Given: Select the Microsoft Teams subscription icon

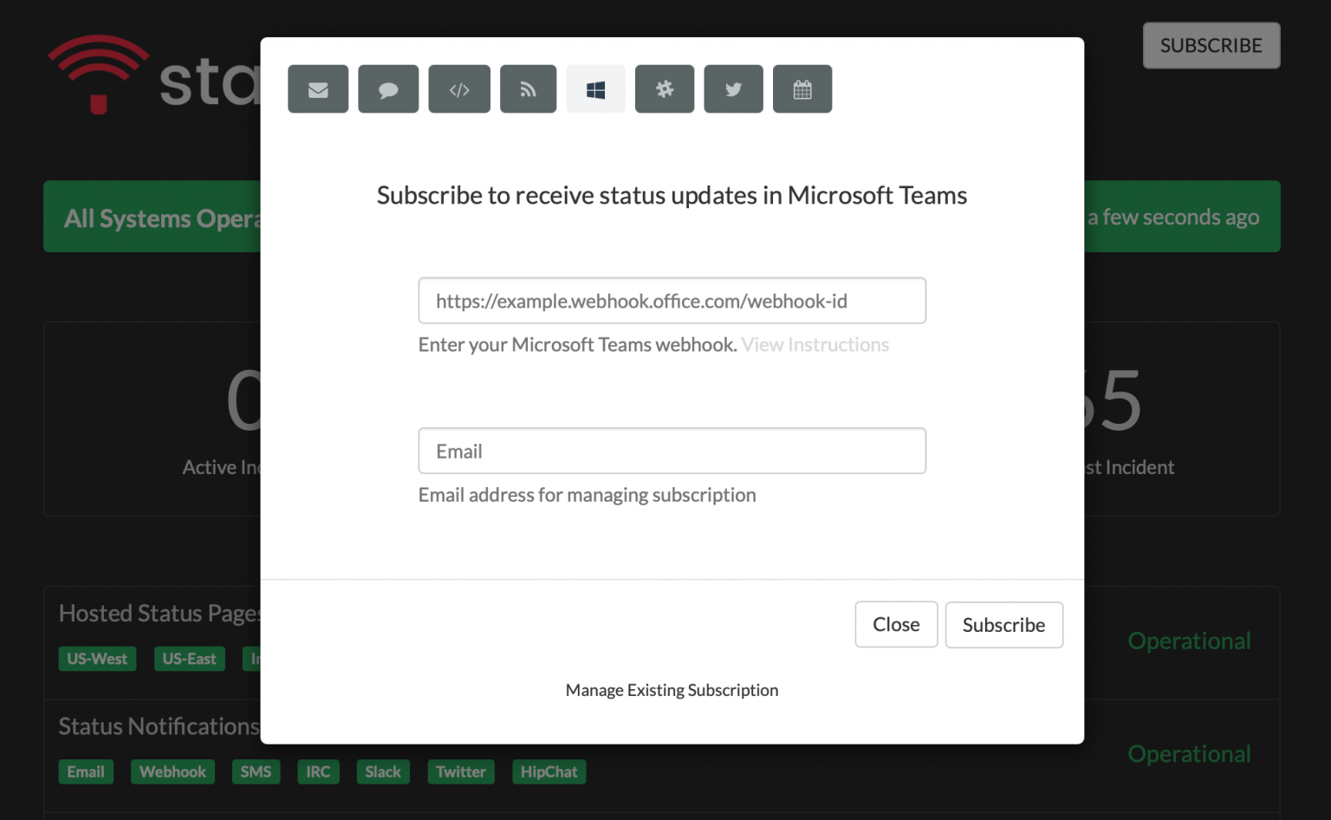Looking at the screenshot, I should pyautogui.click(x=595, y=88).
